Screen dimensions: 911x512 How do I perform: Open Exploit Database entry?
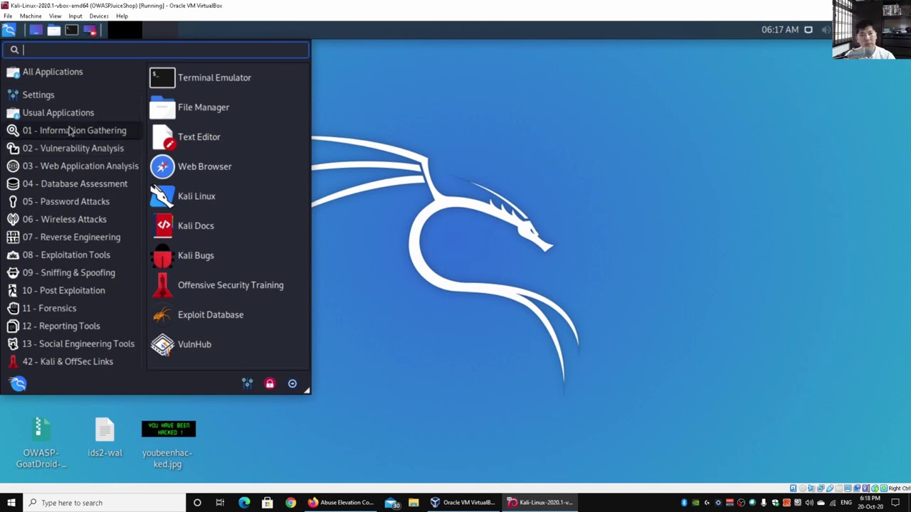click(228, 314)
